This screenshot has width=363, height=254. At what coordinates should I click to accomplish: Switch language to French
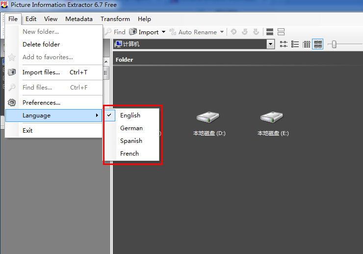click(132, 153)
